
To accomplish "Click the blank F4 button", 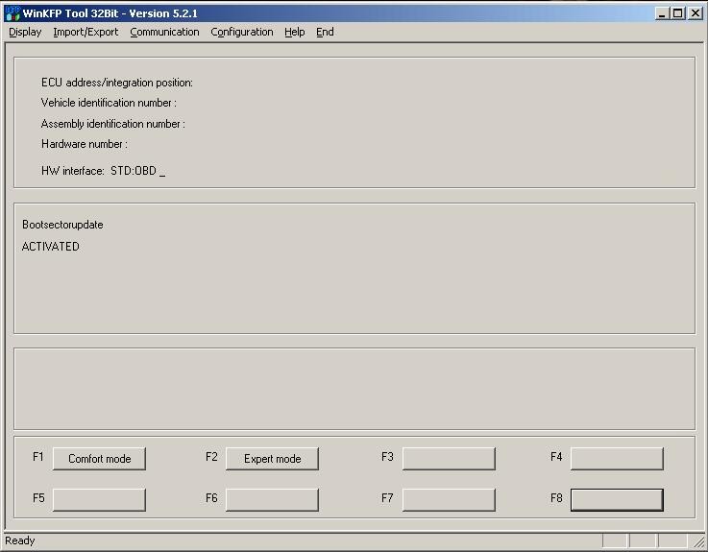I will [x=618, y=459].
